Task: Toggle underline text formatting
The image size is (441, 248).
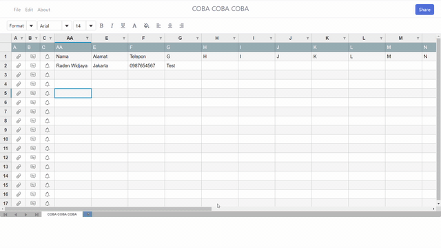Action: pyautogui.click(x=123, y=25)
